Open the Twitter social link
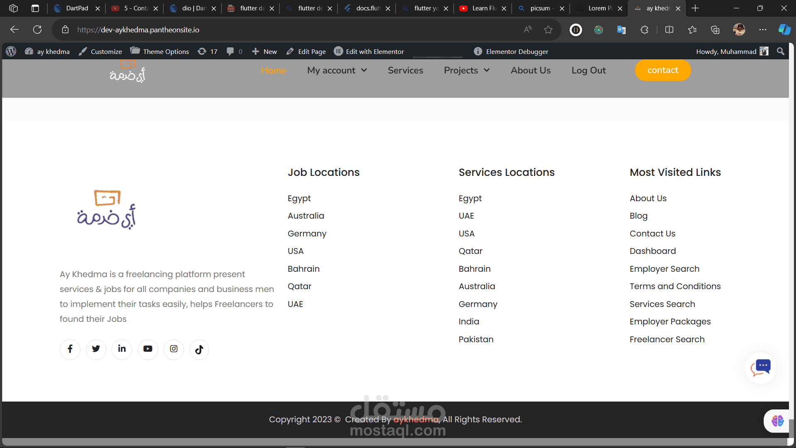The height and width of the screenshot is (448, 796). 96,349
